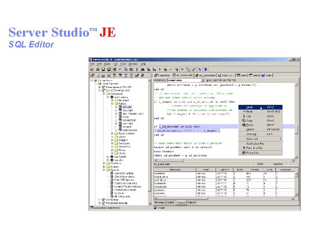Select the Chunk I/O activity report
This screenshot has height=233, width=311.
coord(124,173)
